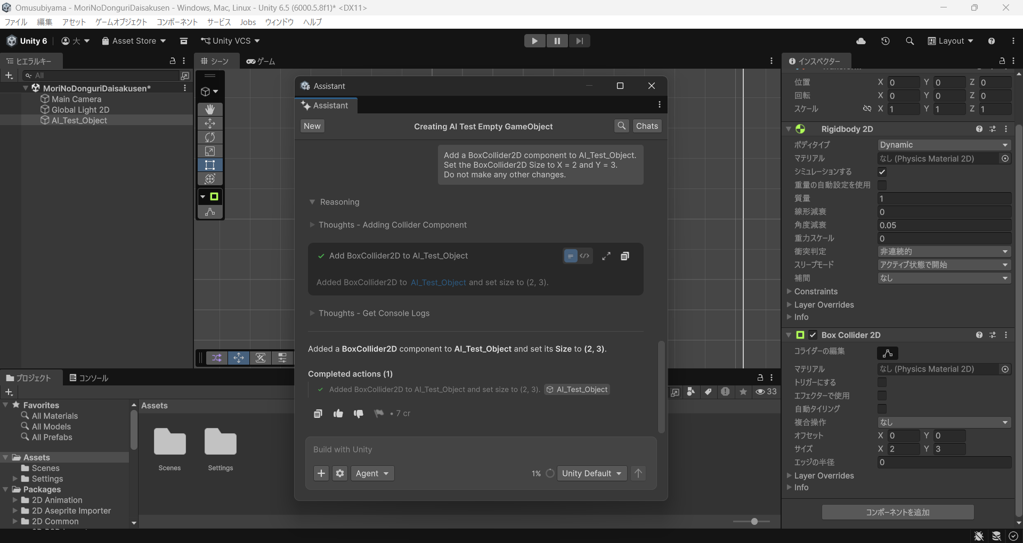Screen dimensions: 1023x543
Task: Toggle Used By Effector checkbox
Action: [882, 396]
